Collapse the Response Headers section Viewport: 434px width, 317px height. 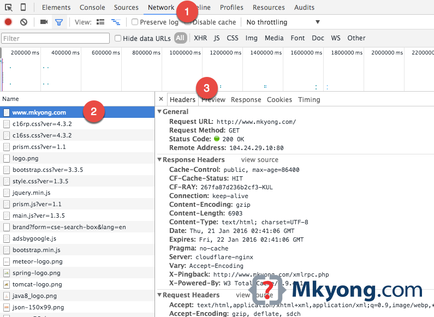[x=159, y=160]
